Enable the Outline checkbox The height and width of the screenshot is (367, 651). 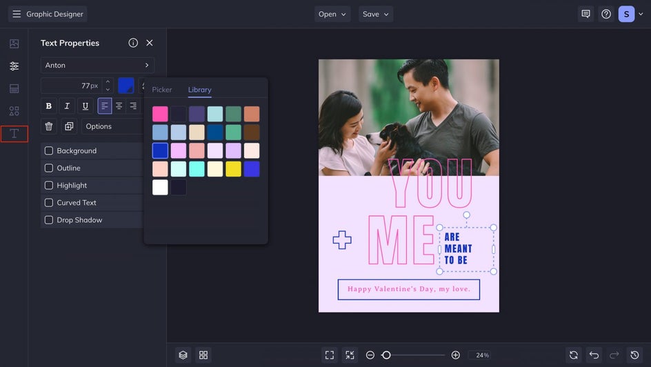coord(49,168)
